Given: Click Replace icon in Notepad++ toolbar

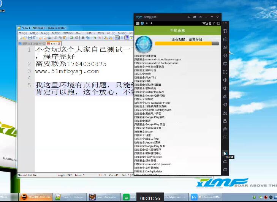Looking at the screenshot, I should (x=88, y=38).
